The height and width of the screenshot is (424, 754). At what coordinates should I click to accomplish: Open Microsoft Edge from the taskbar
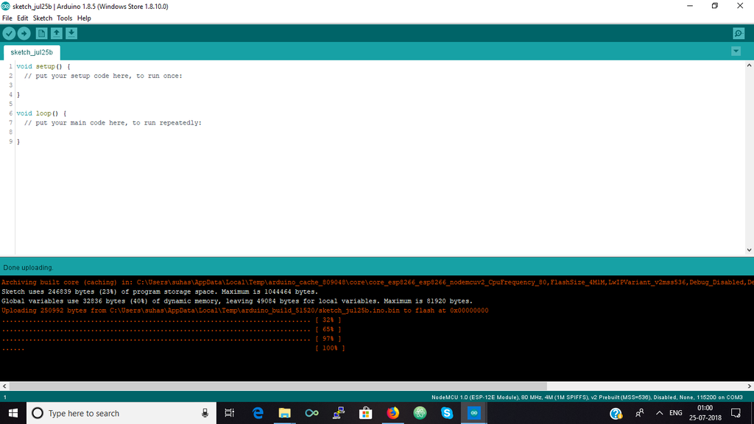pyautogui.click(x=258, y=413)
